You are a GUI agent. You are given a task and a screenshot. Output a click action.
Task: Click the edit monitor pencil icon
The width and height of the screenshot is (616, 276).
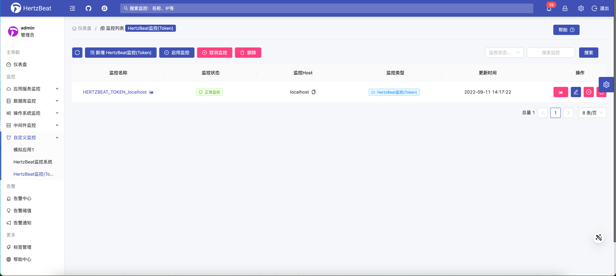576,92
